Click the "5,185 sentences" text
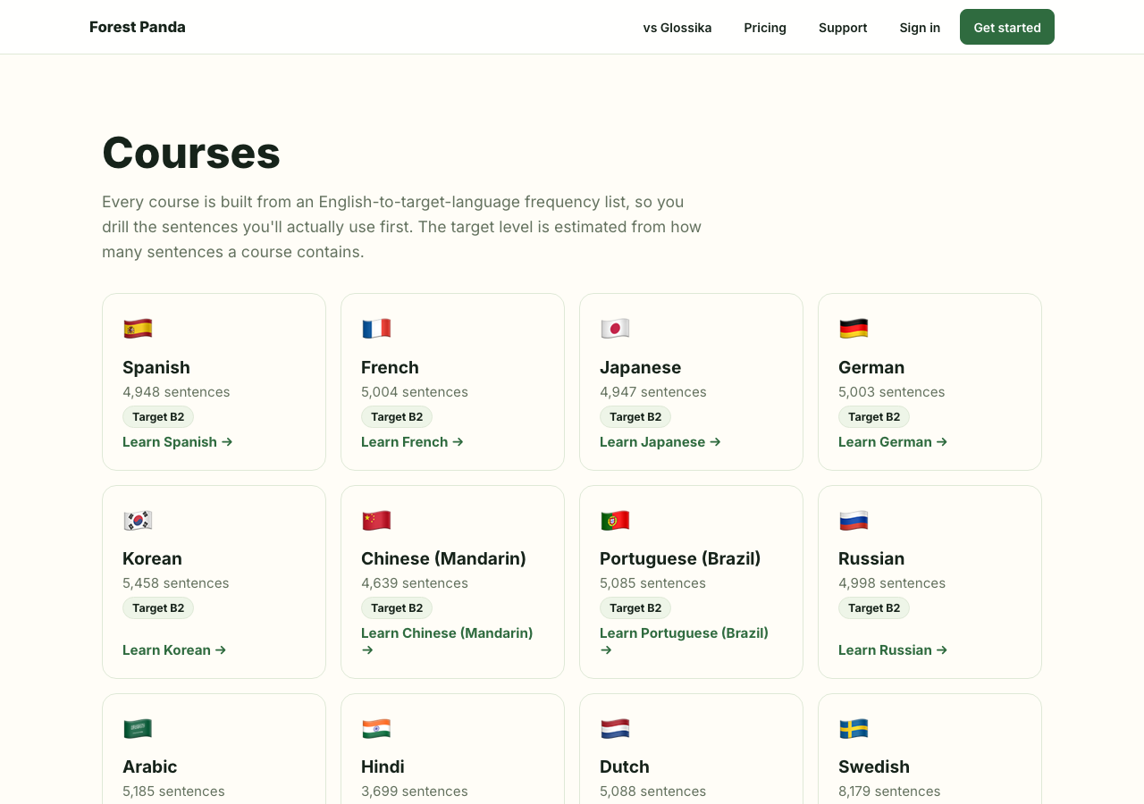This screenshot has height=804, width=1144. coord(173,791)
